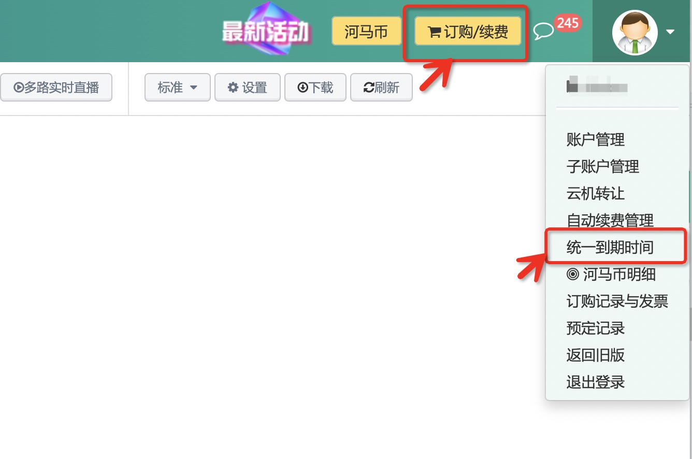Expand options on the 设置 button
This screenshot has width=692, height=459.
(x=247, y=87)
